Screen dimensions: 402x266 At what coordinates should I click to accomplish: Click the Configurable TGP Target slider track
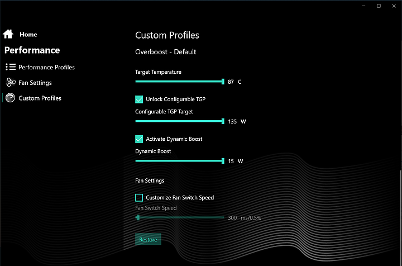tap(180, 121)
